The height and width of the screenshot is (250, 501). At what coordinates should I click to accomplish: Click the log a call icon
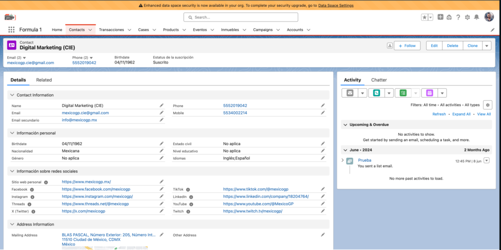pyautogui.click(x=376, y=93)
